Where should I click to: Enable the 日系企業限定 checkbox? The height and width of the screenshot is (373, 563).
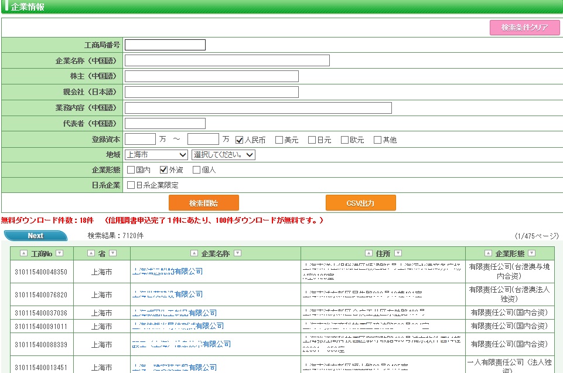click(x=131, y=185)
